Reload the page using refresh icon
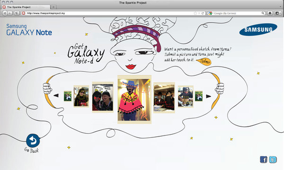 point(203,13)
